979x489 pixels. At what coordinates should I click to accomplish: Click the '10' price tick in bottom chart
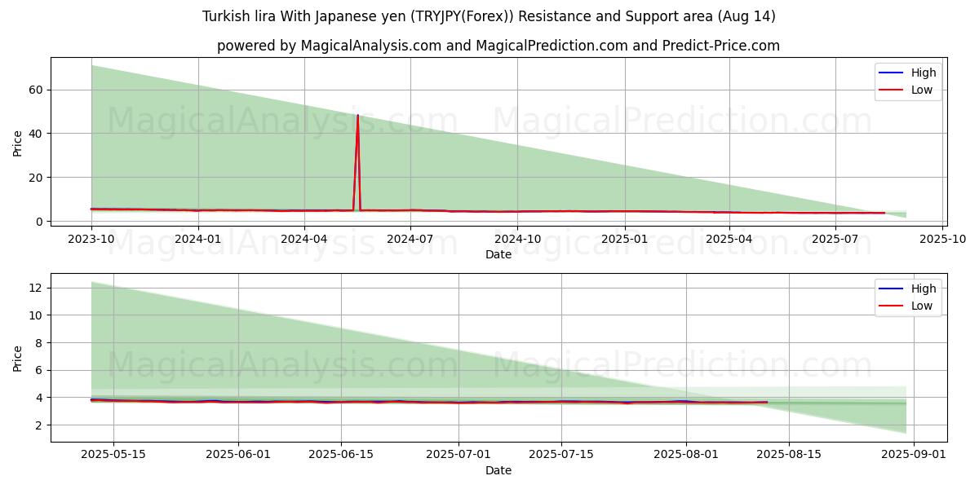pyautogui.click(x=38, y=315)
